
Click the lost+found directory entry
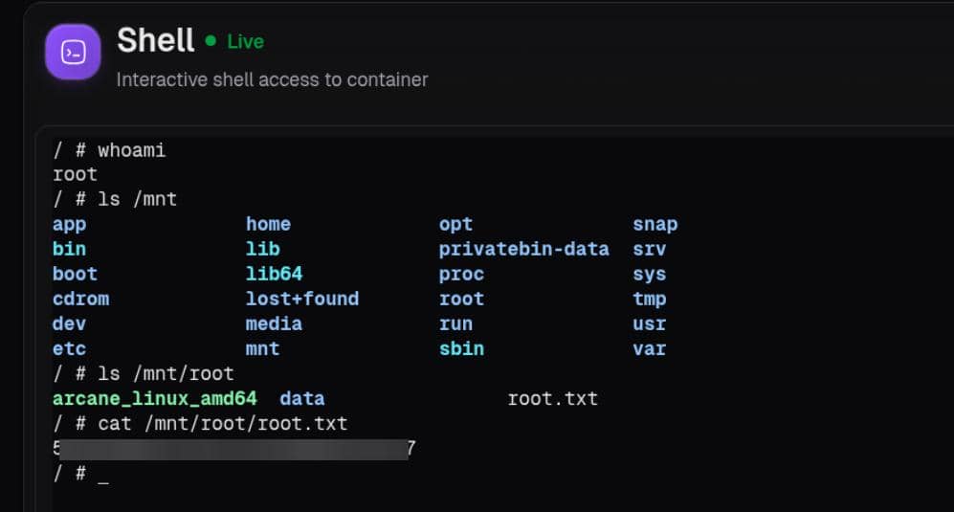click(x=302, y=299)
